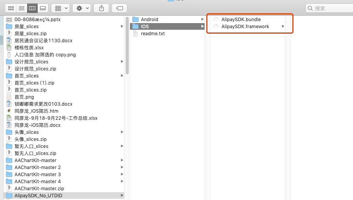Expand 头像_slices folder arrow
This screenshot has width=353, height=200.
point(122,132)
